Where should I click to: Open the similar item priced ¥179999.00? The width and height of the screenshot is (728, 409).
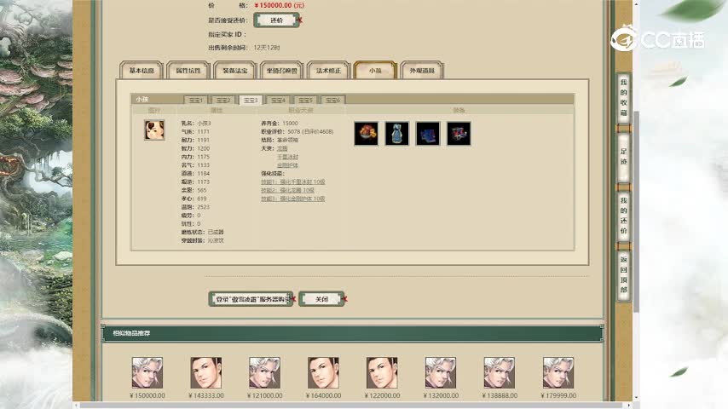[558, 373]
